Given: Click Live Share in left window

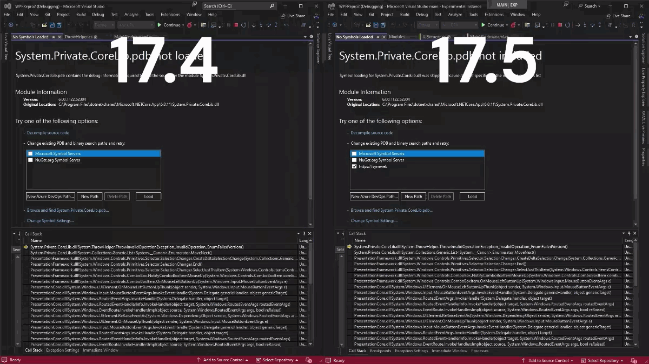Looking at the screenshot, I should point(293,16).
